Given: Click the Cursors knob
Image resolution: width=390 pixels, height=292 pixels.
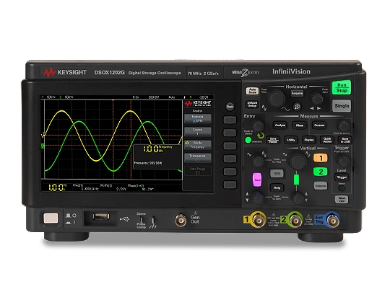Looking at the screenshot, I should [x=344, y=126].
